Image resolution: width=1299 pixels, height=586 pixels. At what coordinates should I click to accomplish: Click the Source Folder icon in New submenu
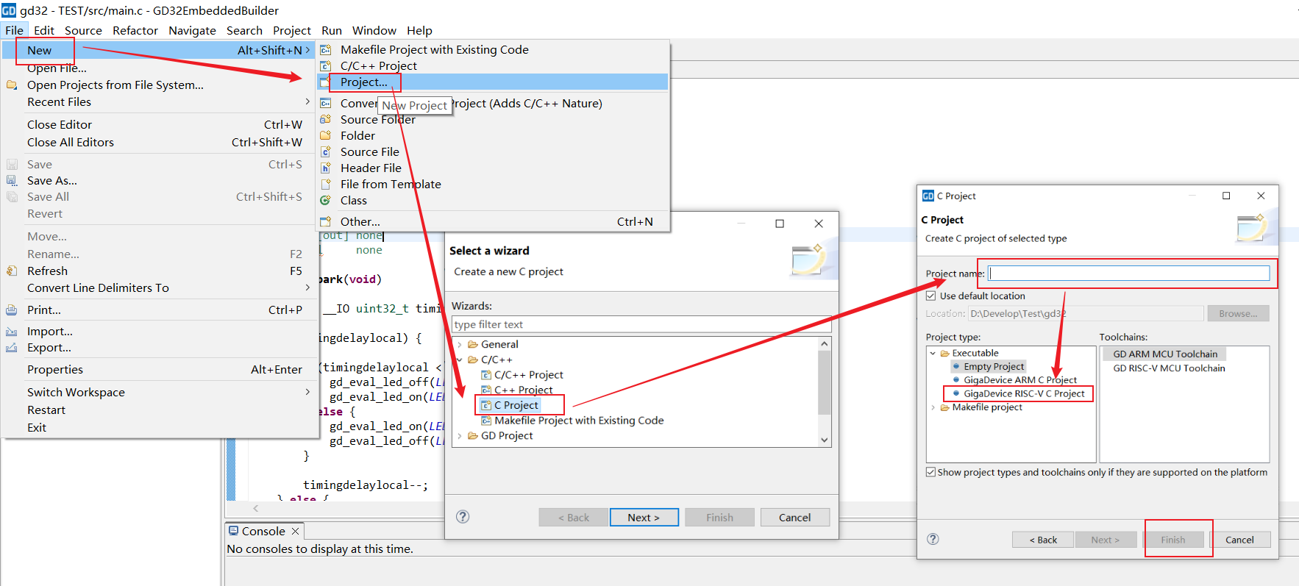coord(325,119)
